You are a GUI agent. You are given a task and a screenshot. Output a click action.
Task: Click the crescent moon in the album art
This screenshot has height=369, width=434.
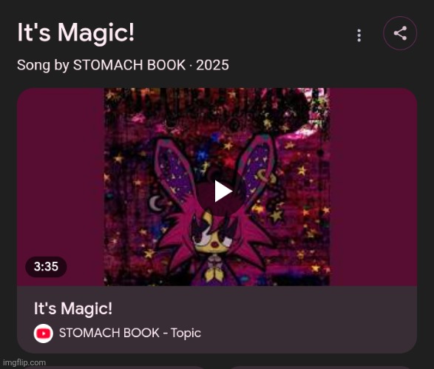pos(155,203)
